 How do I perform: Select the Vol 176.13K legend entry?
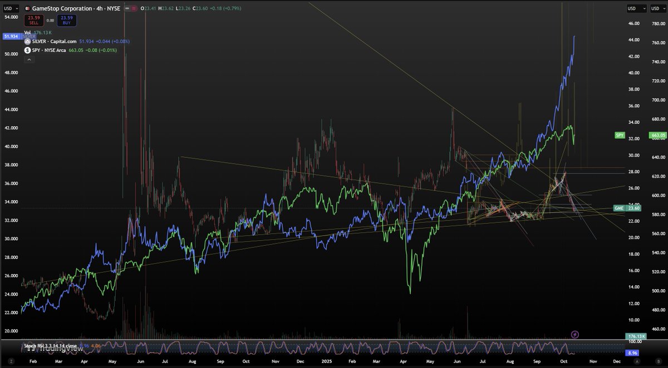[x=38, y=33]
